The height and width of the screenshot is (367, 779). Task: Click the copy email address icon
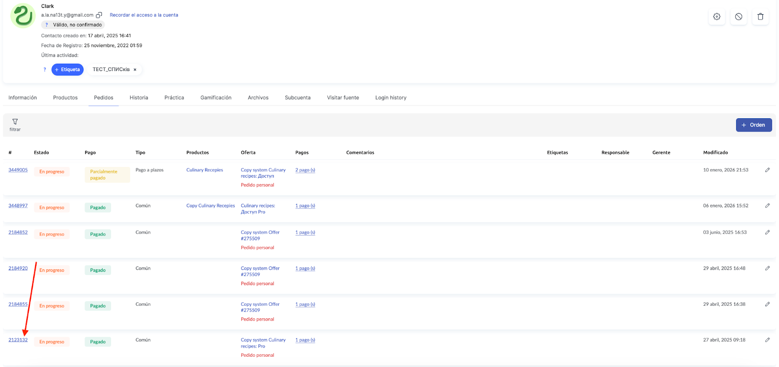tap(99, 15)
